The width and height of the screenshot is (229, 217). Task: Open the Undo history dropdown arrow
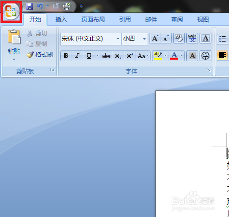[48, 6]
